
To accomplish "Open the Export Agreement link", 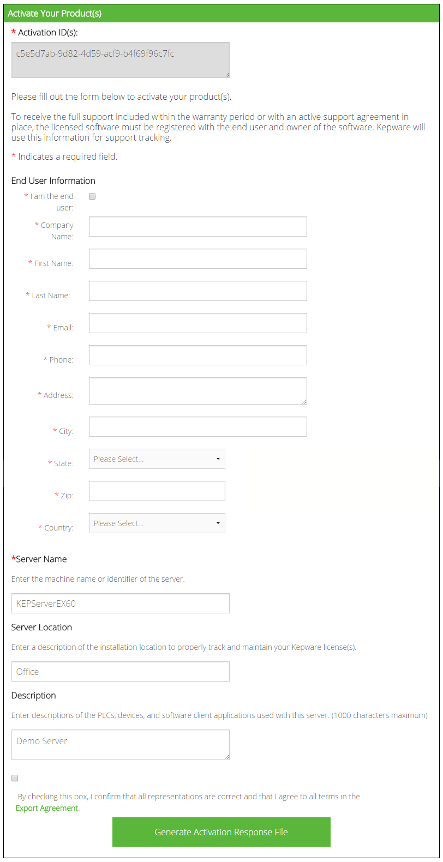I will click(47, 808).
